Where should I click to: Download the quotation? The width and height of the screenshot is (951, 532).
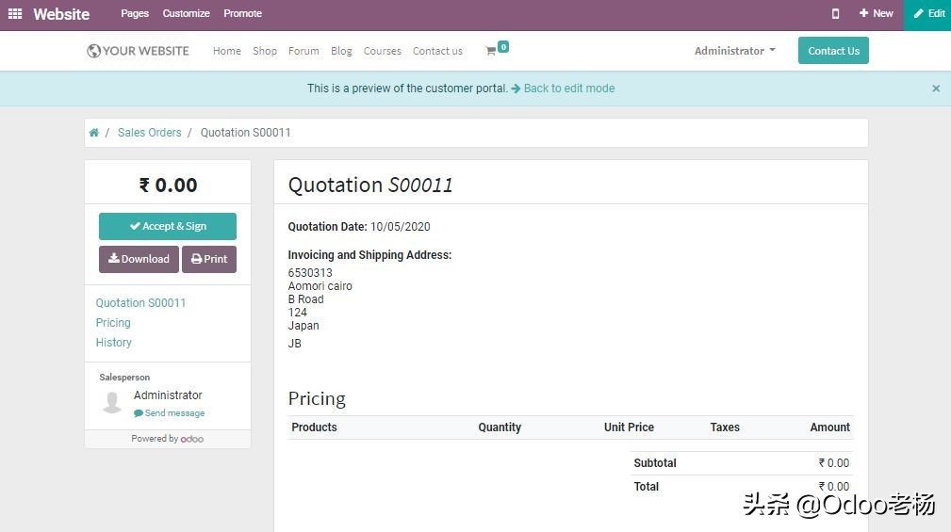click(139, 259)
